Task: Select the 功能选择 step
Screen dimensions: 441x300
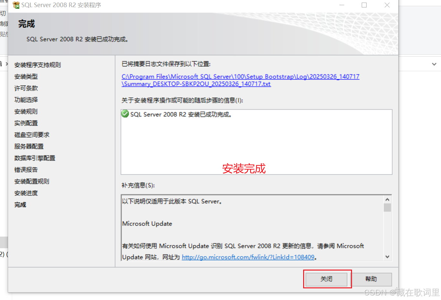Action: (x=26, y=100)
